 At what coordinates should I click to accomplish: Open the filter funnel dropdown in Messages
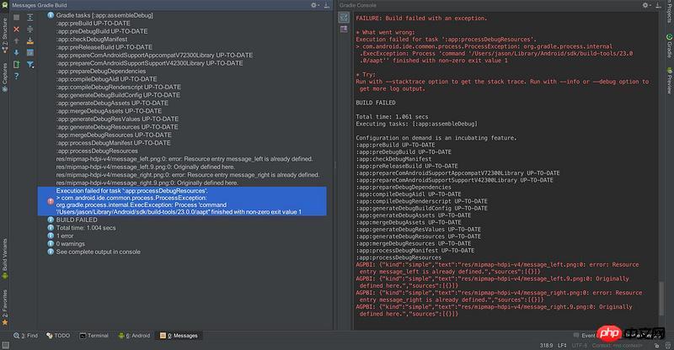[30, 65]
